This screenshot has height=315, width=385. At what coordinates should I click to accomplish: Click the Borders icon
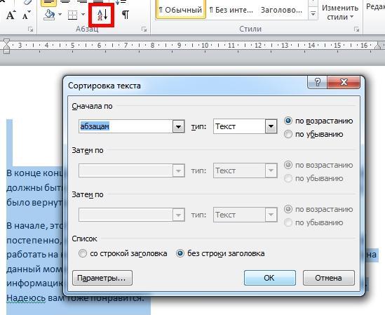(73, 15)
